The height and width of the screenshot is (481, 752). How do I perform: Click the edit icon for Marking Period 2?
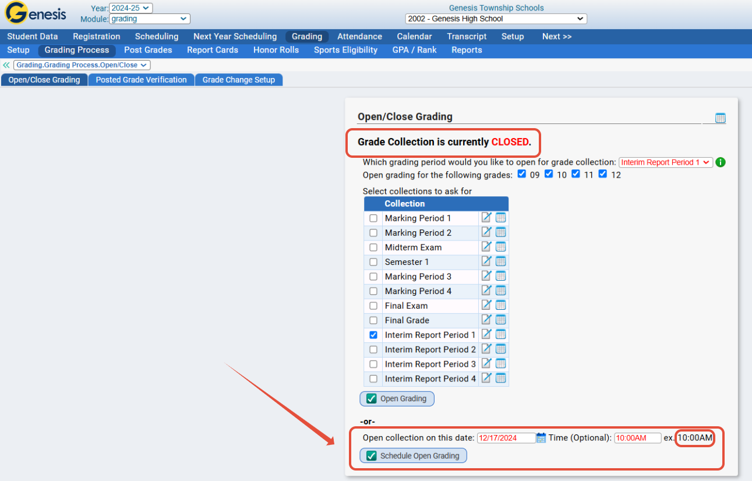[486, 232]
